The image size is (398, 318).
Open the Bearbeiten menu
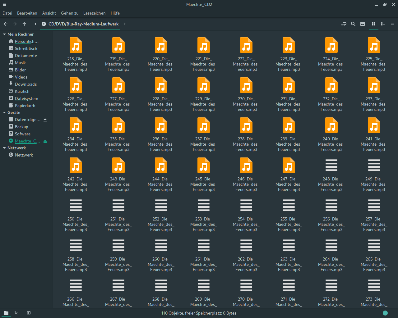point(27,13)
